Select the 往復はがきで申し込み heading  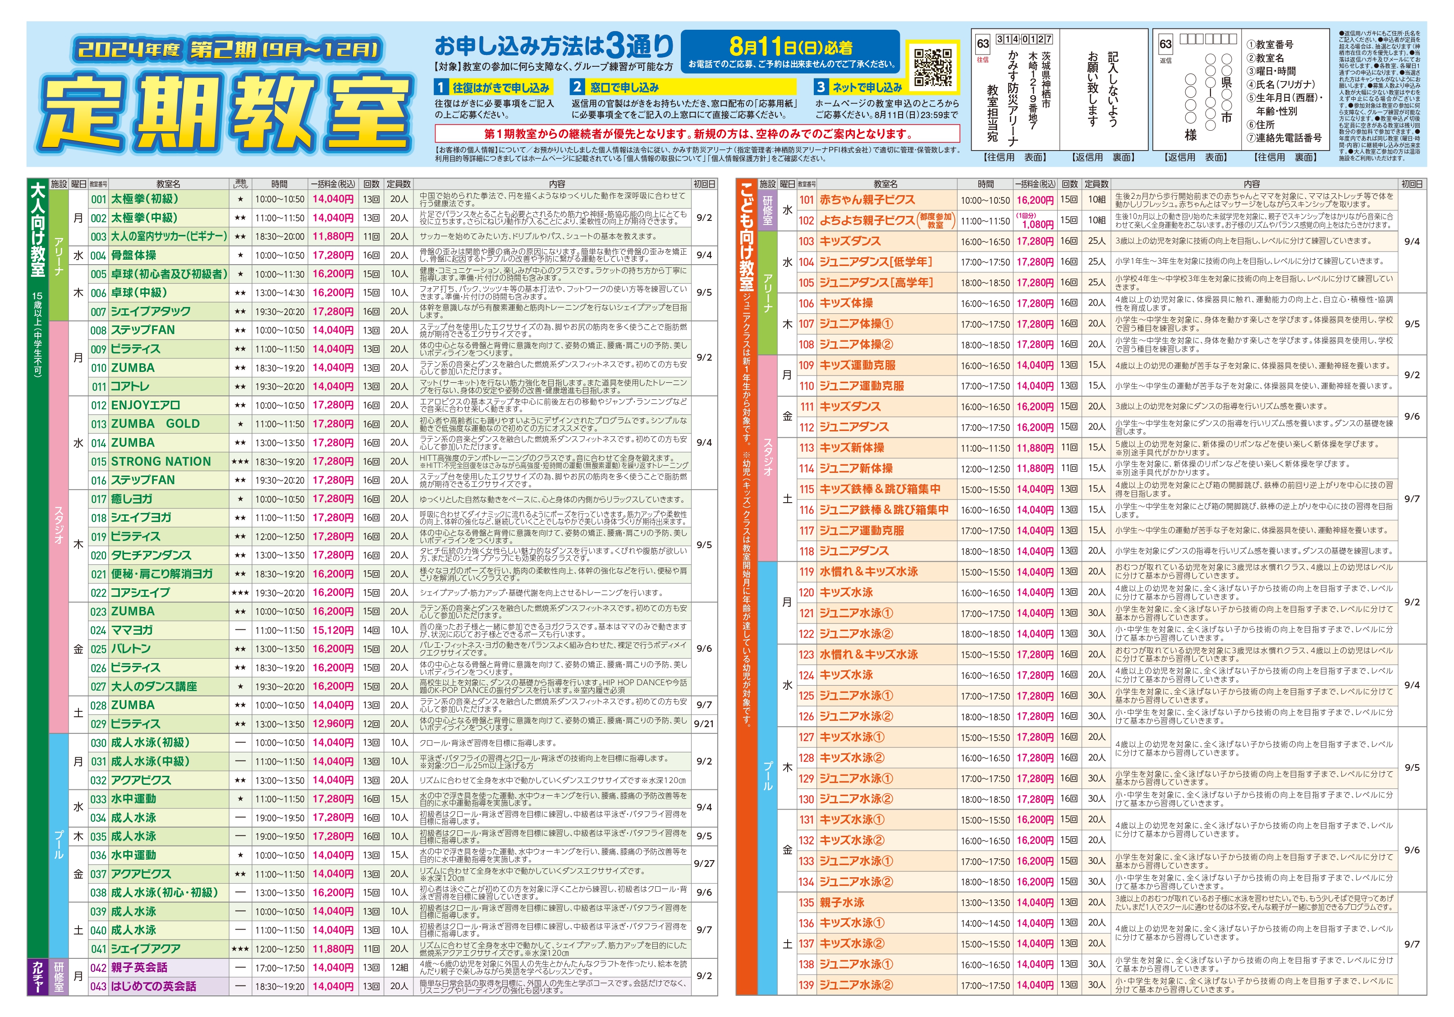pyautogui.click(x=493, y=87)
